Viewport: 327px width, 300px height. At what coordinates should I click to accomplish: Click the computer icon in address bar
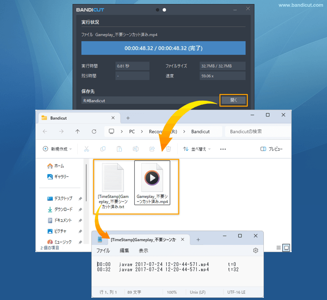(x=112, y=131)
